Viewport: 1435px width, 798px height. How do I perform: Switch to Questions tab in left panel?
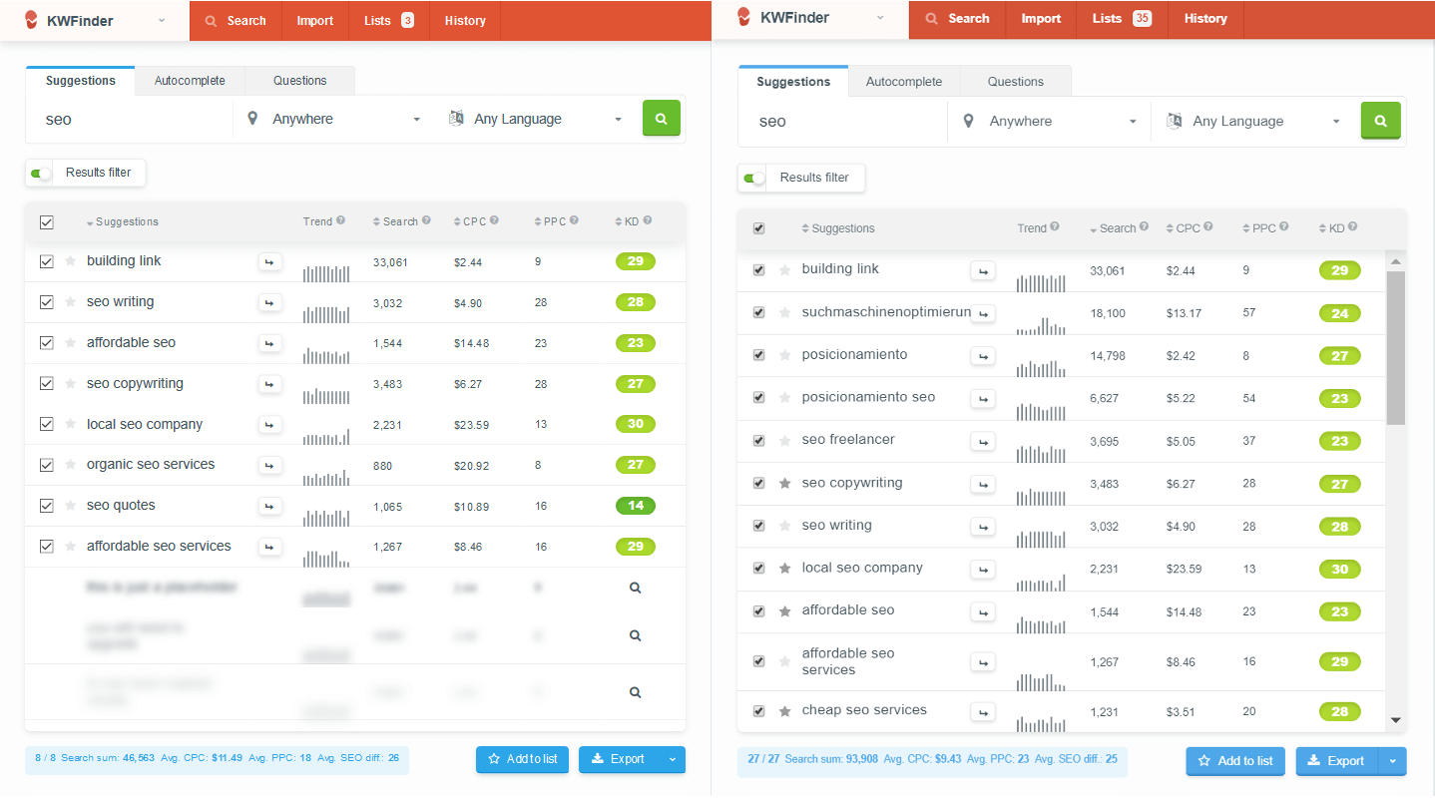click(300, 81)
